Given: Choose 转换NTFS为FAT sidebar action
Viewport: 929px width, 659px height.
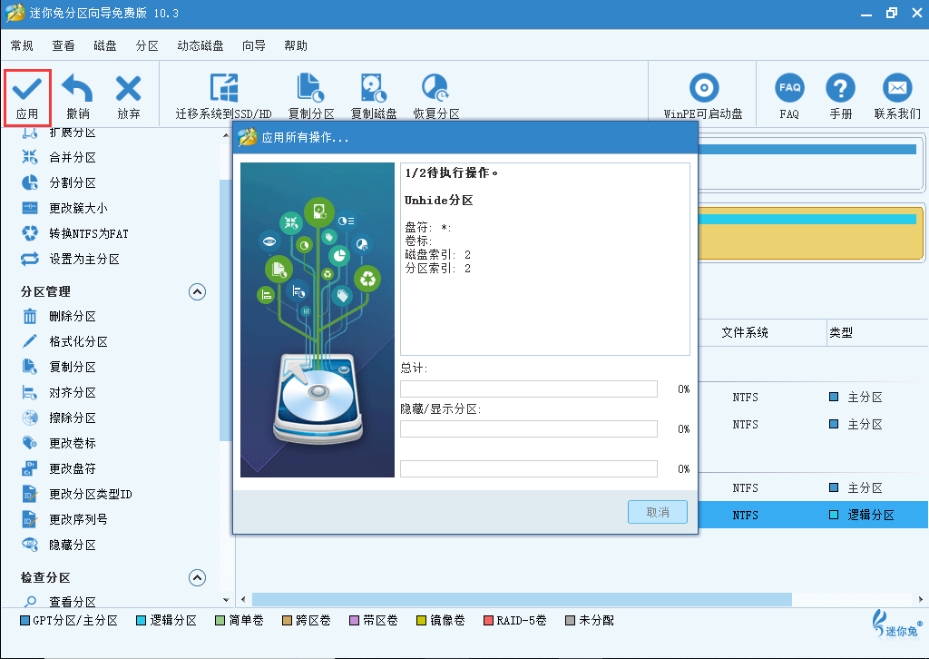Looking at the screenshot, I should [x=75, y=233].
